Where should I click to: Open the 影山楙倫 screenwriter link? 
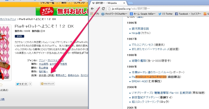(x=43, y=68)
